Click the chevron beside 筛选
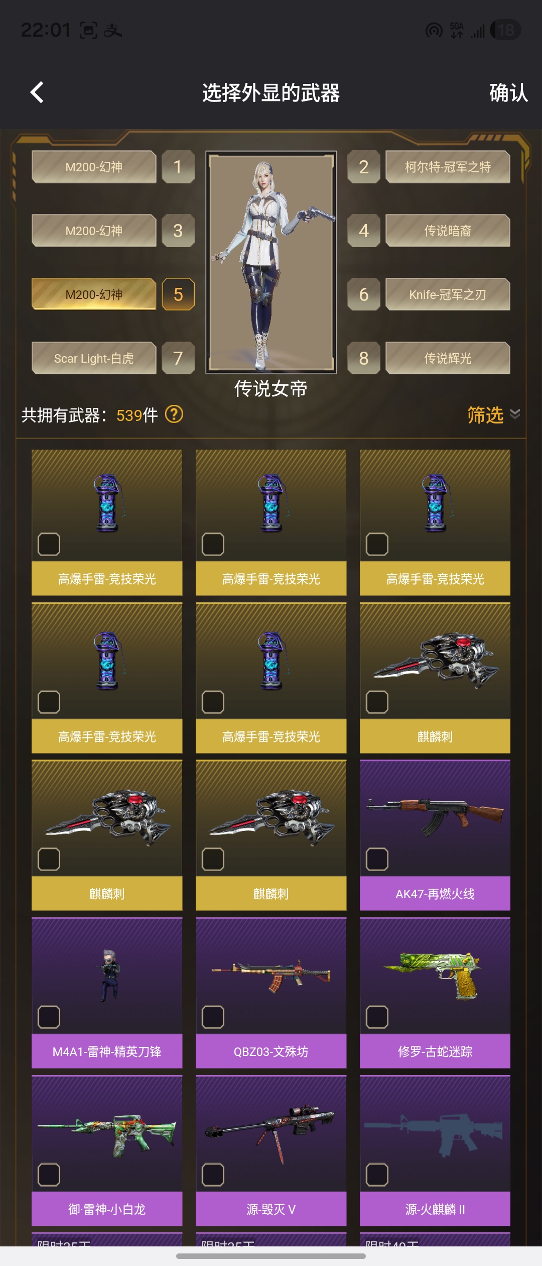The width and height of the screenshot is (542, 1266). [x=515, y=413]
